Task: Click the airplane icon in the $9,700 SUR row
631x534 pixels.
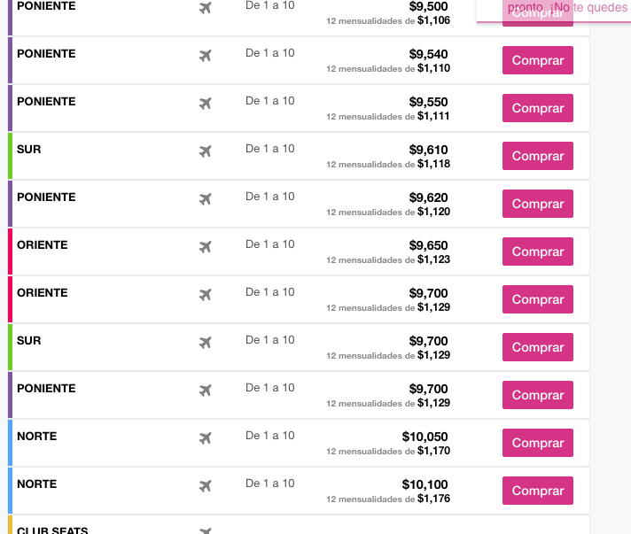Action: click(206, 343)
